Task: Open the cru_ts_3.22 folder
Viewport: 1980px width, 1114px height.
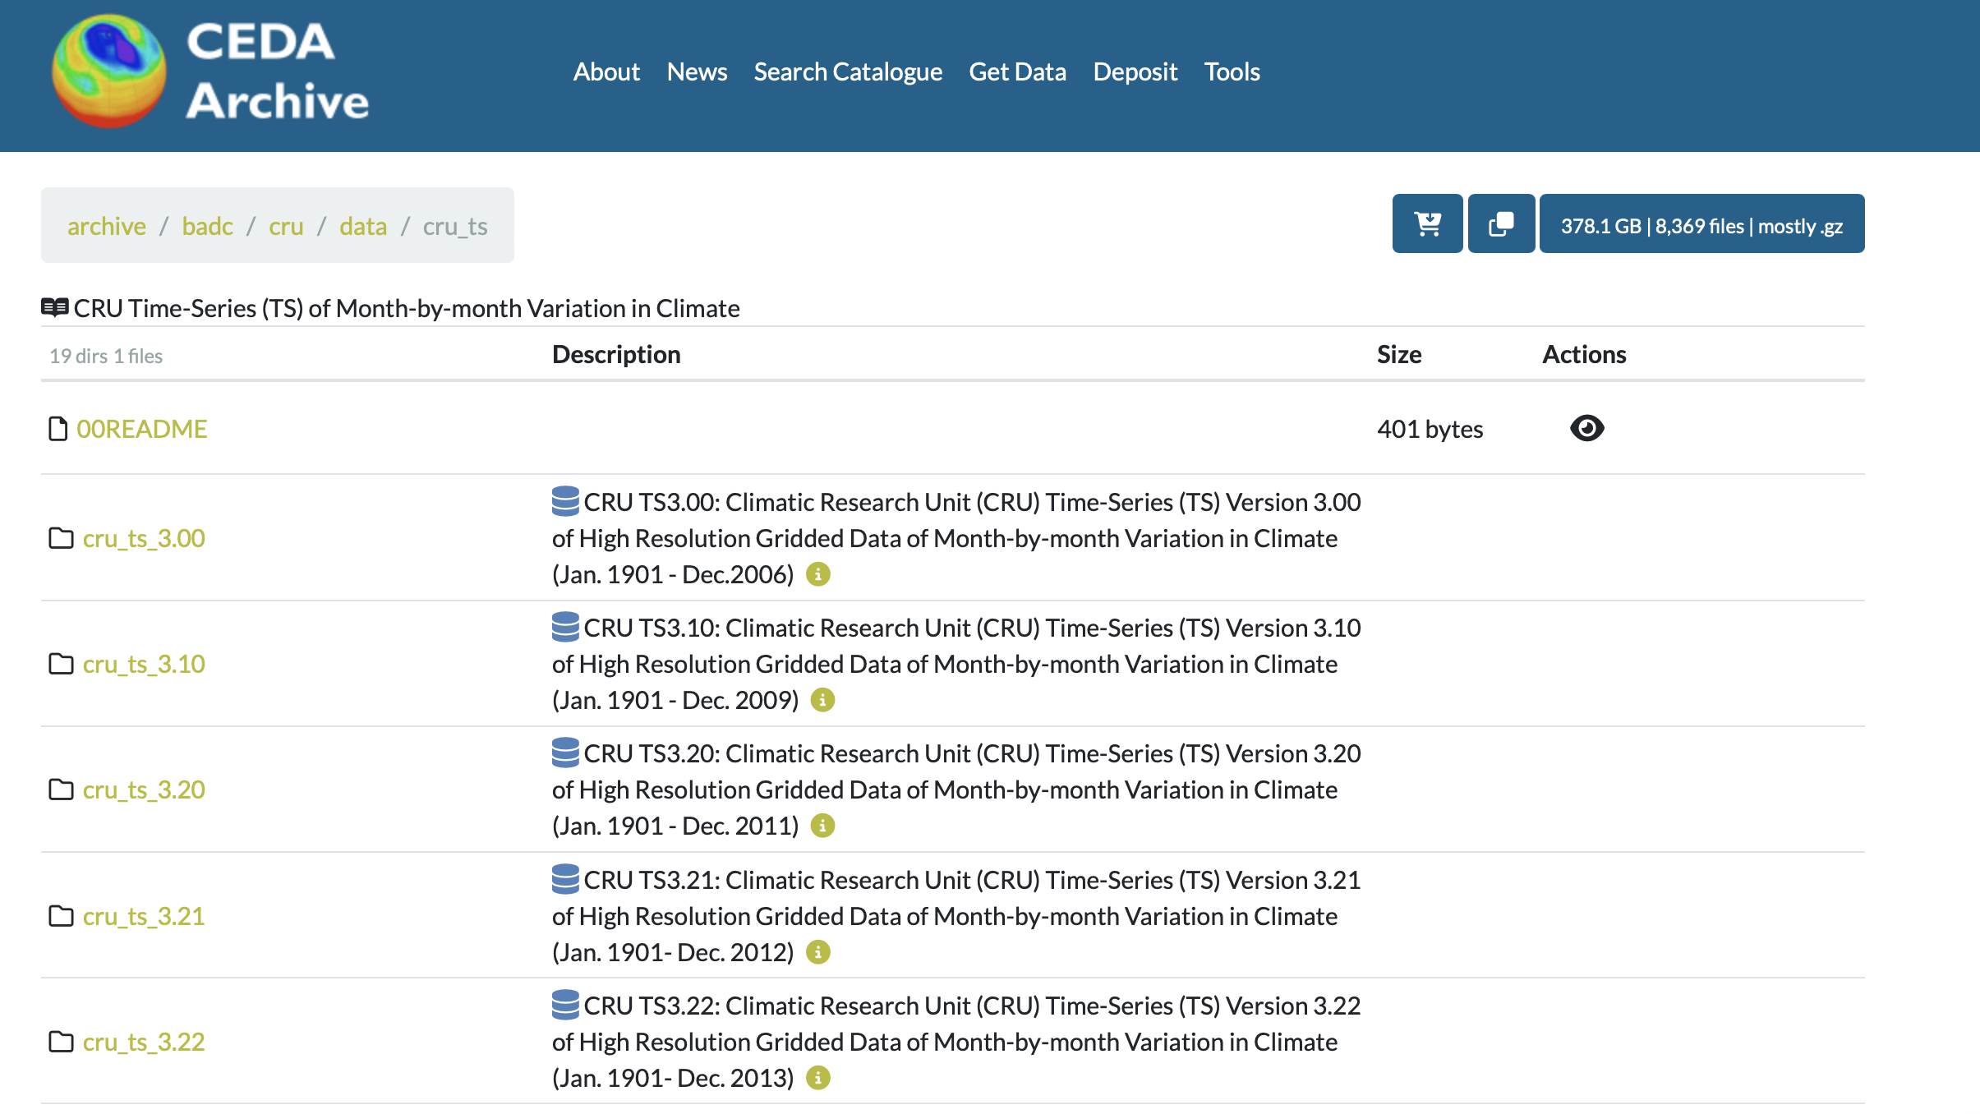Action: (x=144, y=1042)
